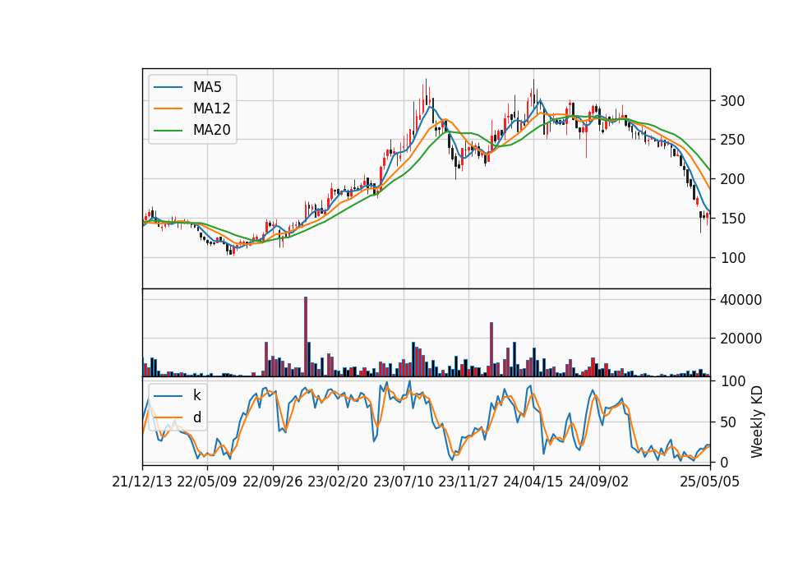Click the blue MA5 legend line sample
Image resolution: width=789 pixels, height=567 pixels.
tap(168, 87)
